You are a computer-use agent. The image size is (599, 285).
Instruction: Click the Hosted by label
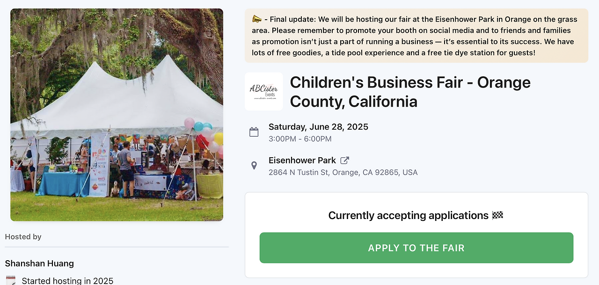click(x=23, y=237)
